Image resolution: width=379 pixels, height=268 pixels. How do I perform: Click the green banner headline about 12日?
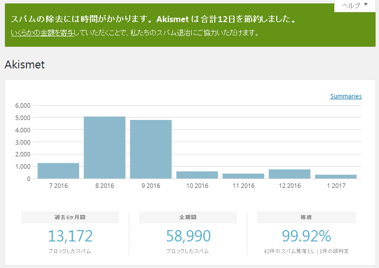154,19
